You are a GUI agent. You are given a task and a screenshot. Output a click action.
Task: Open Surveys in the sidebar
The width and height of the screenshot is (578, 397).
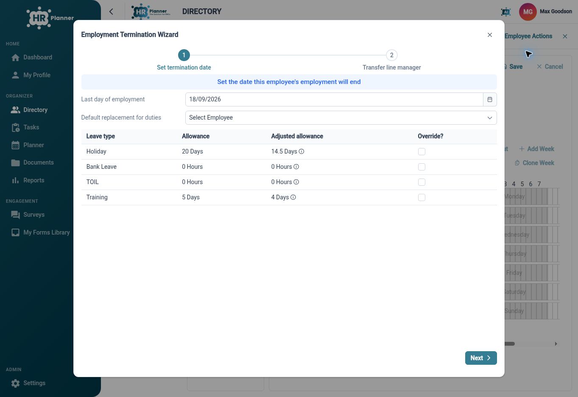coord(28,215)
